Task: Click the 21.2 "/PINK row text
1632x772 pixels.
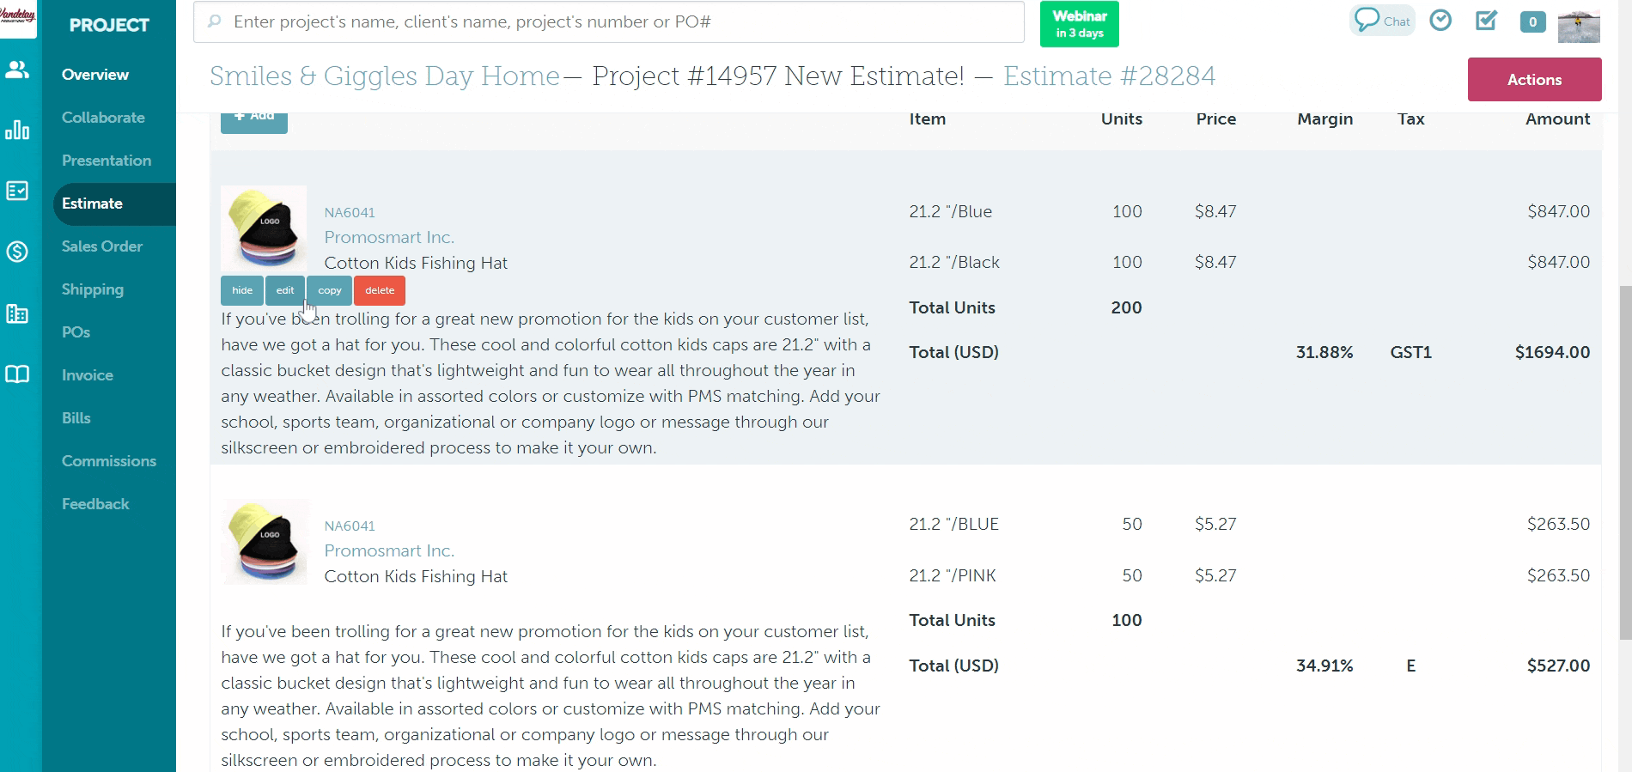Action: (953, 575)
